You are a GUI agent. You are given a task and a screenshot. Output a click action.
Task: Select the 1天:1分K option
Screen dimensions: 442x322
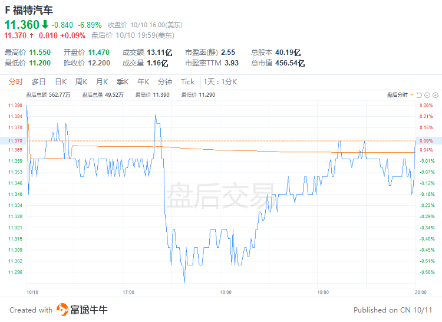tap(220, 82)
